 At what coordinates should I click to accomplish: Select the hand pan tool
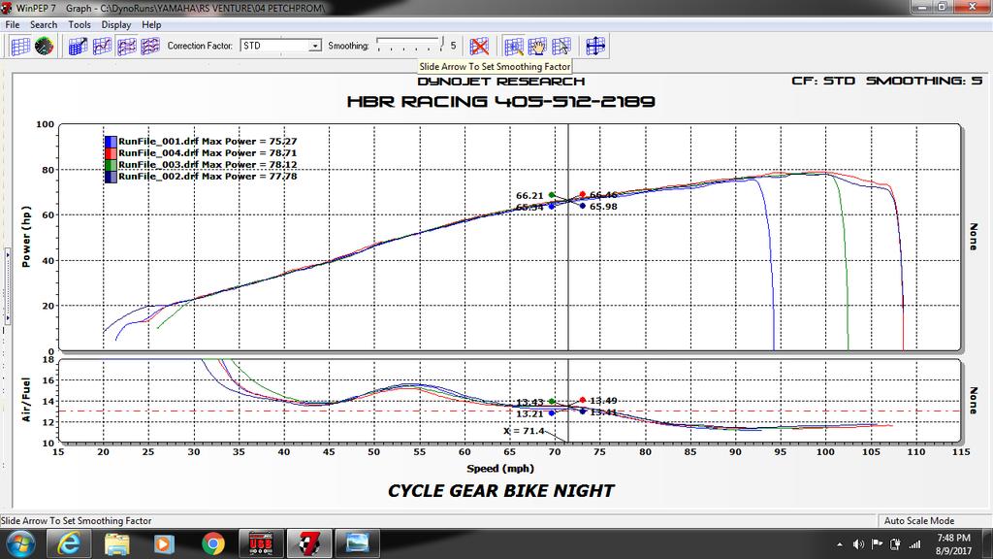536,46
